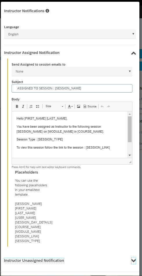Screen dimensions: 142x276
Task: Click the Instructor Notifications info icon
Action: (47, 11)
